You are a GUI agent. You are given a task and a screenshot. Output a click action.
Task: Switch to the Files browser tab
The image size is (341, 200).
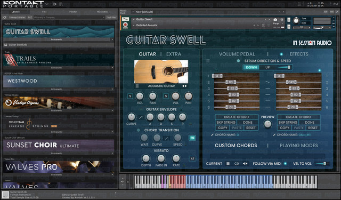coord(44,12)
